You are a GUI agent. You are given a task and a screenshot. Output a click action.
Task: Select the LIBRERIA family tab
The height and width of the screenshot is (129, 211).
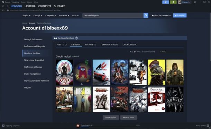click(x=76, y=44)
